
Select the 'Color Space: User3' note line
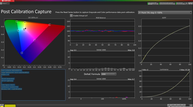click(x=8, y=85)
